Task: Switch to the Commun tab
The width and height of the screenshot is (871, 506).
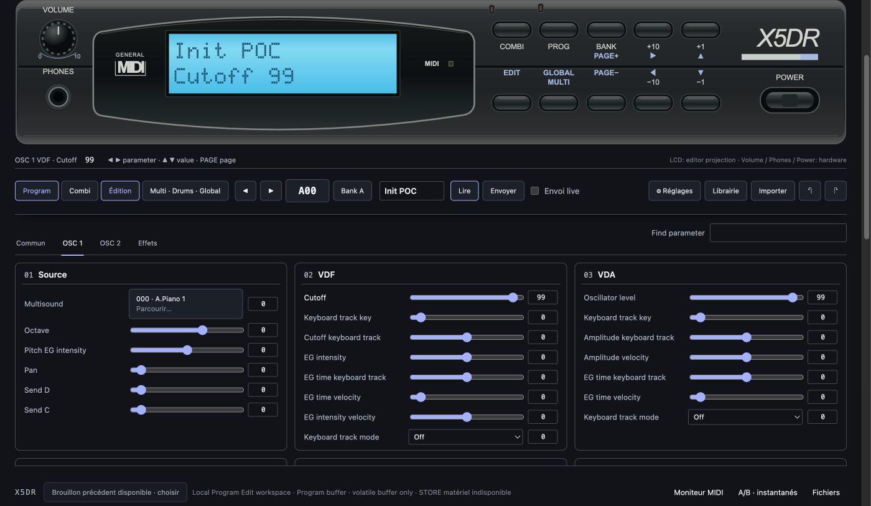Action: point(30,243)
